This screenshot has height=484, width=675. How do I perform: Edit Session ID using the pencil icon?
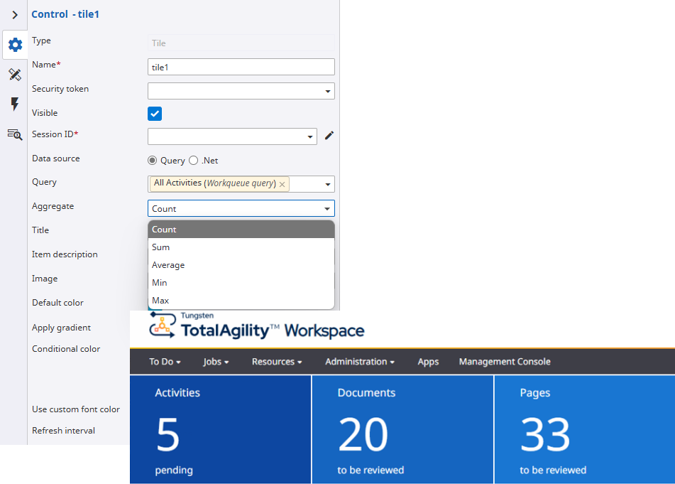pyautogui.click(x=329, y=135)
